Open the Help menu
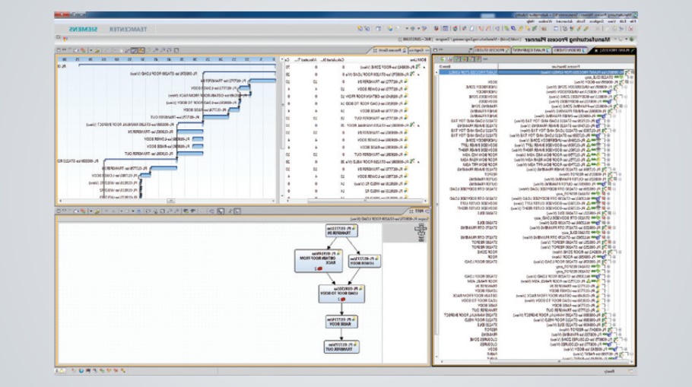This screenshot has width=692, height=387. [531, 21]
